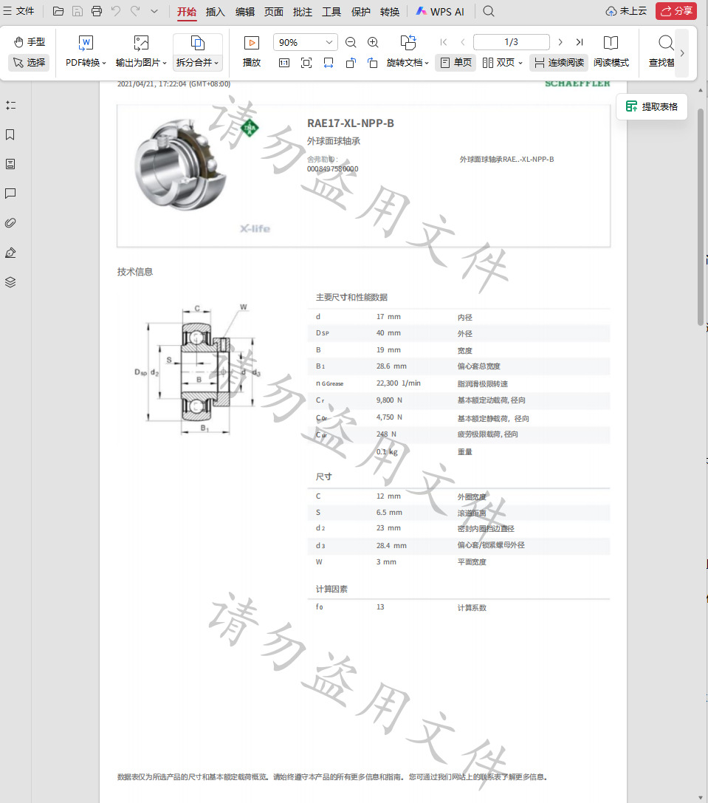Go to last page arrow

[580, 42]
